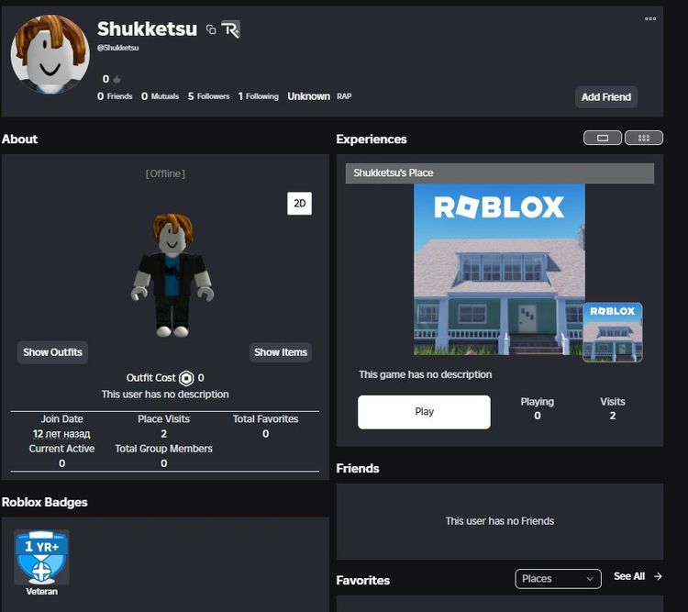Click the thumbs-up icon under username
The width and height of the screenshot is (688, 612).
(117, 80)
